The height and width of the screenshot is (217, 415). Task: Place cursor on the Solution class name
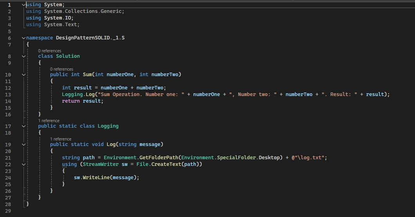(x=68, y=56)
